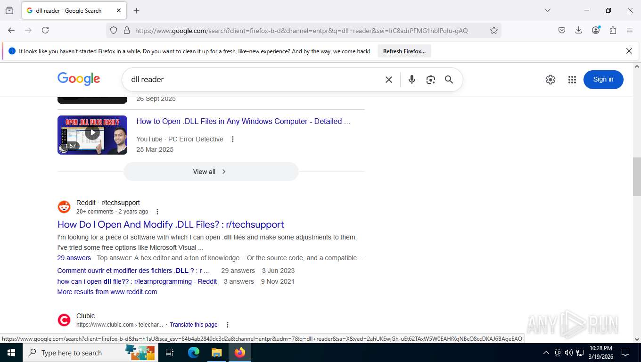Open a new tab with plus button
The width and height of the screenshot is (641, 362).
(x=137, y=10)
